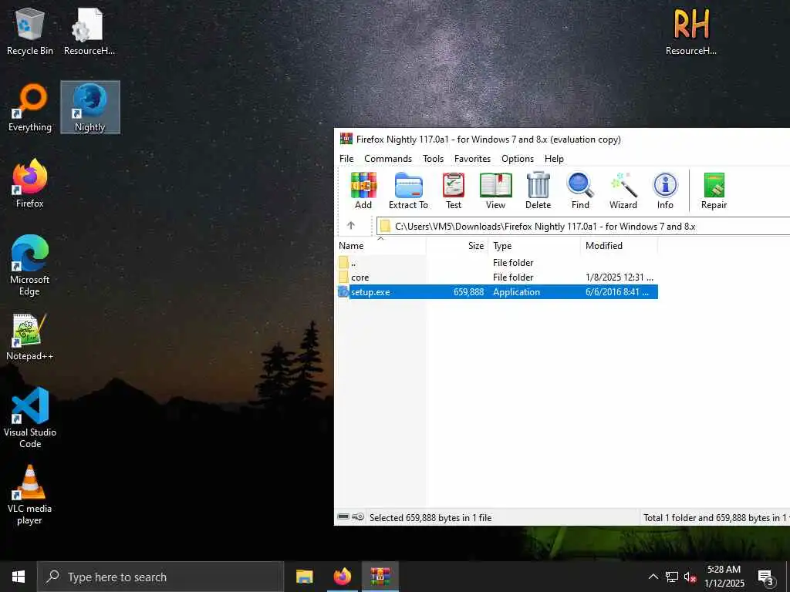Viewport: 790px width, 592px height.
Task: Select the Visual Studio Code shortcut
Action: click(30, 417)
